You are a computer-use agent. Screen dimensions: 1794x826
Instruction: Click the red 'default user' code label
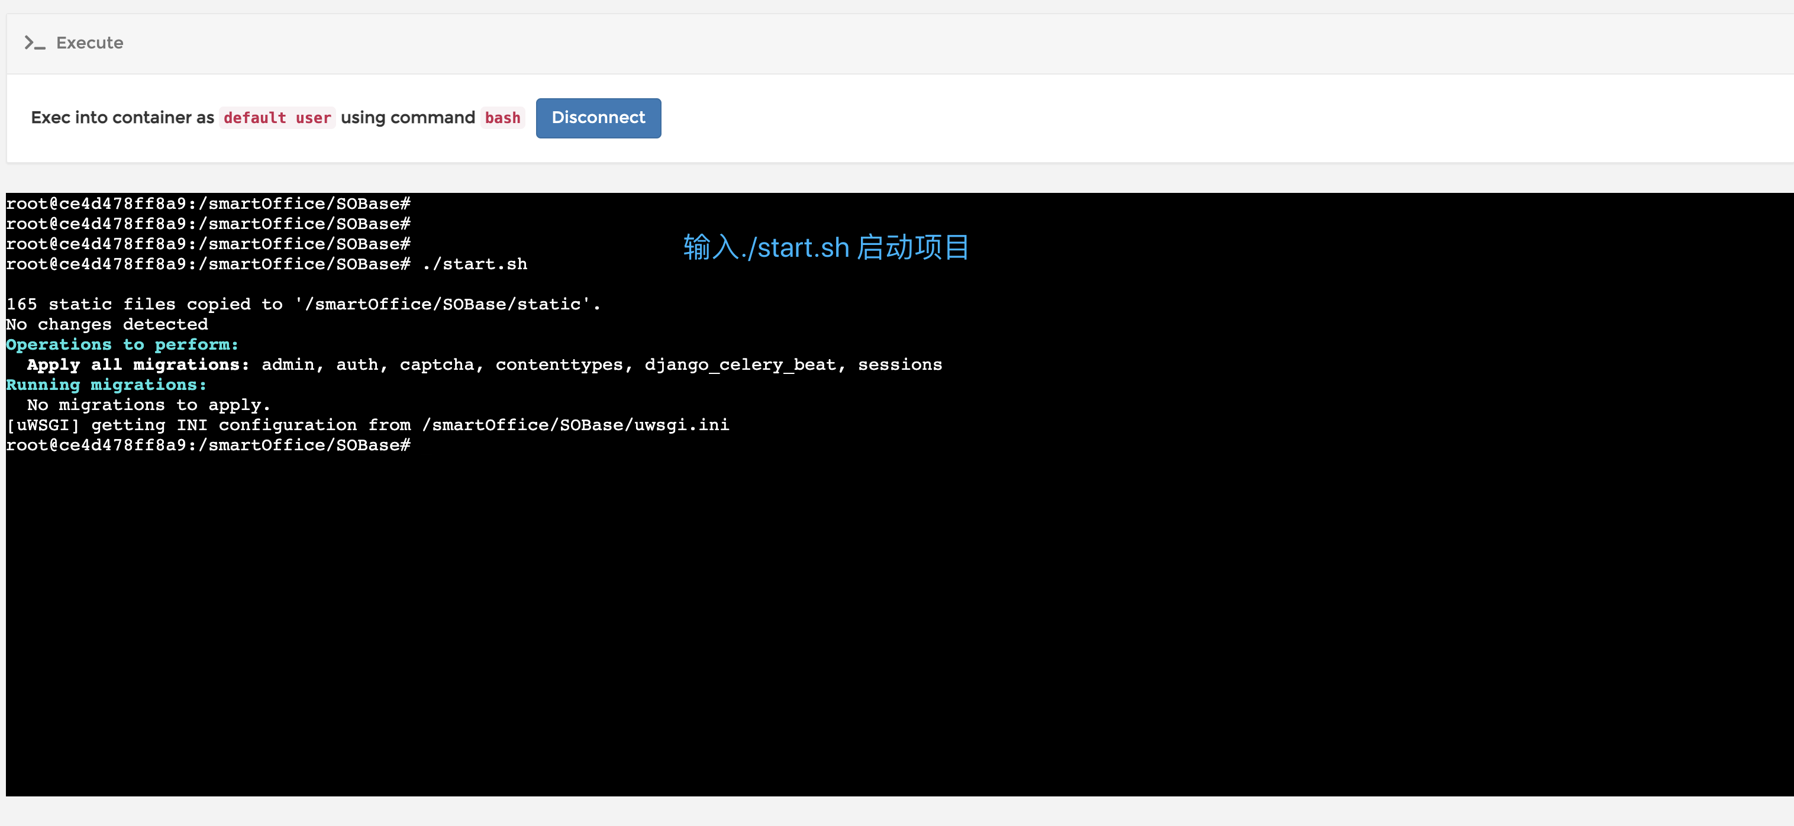tap(277, 118)
